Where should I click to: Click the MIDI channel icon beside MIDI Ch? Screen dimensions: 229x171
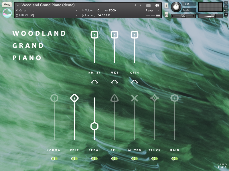click(17, 15)
